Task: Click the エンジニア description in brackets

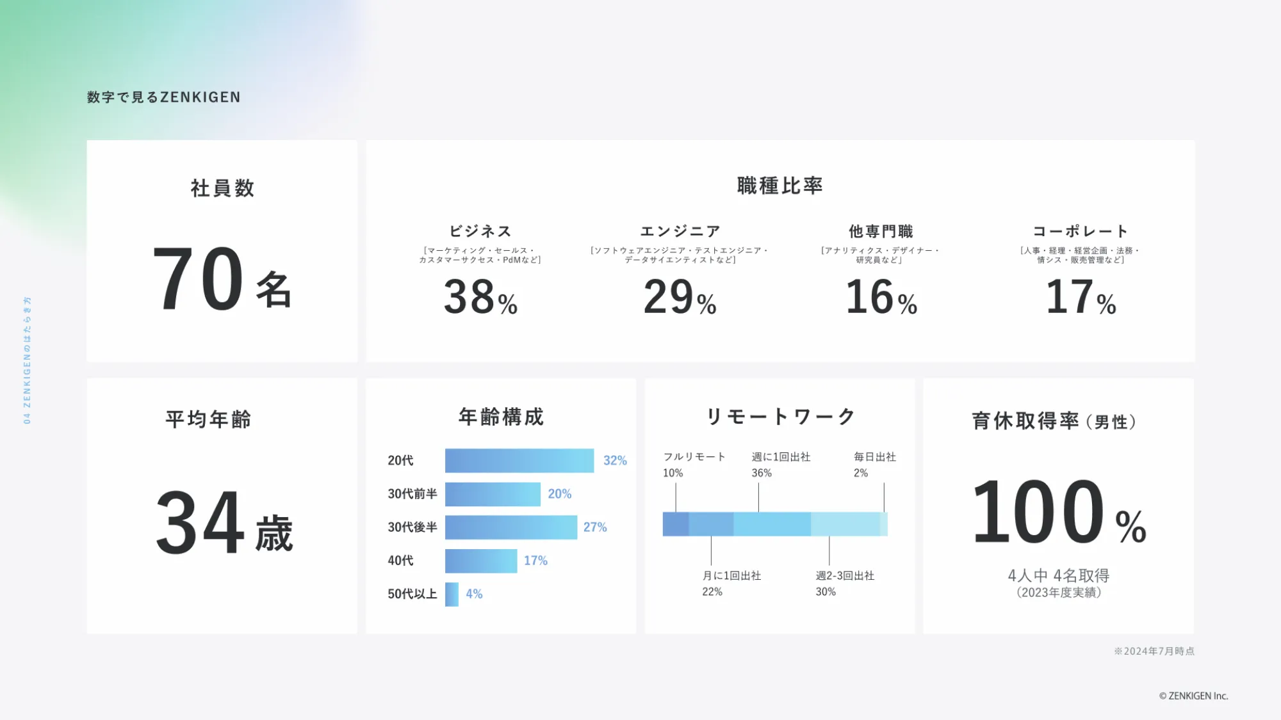Action: click(680, 255)
